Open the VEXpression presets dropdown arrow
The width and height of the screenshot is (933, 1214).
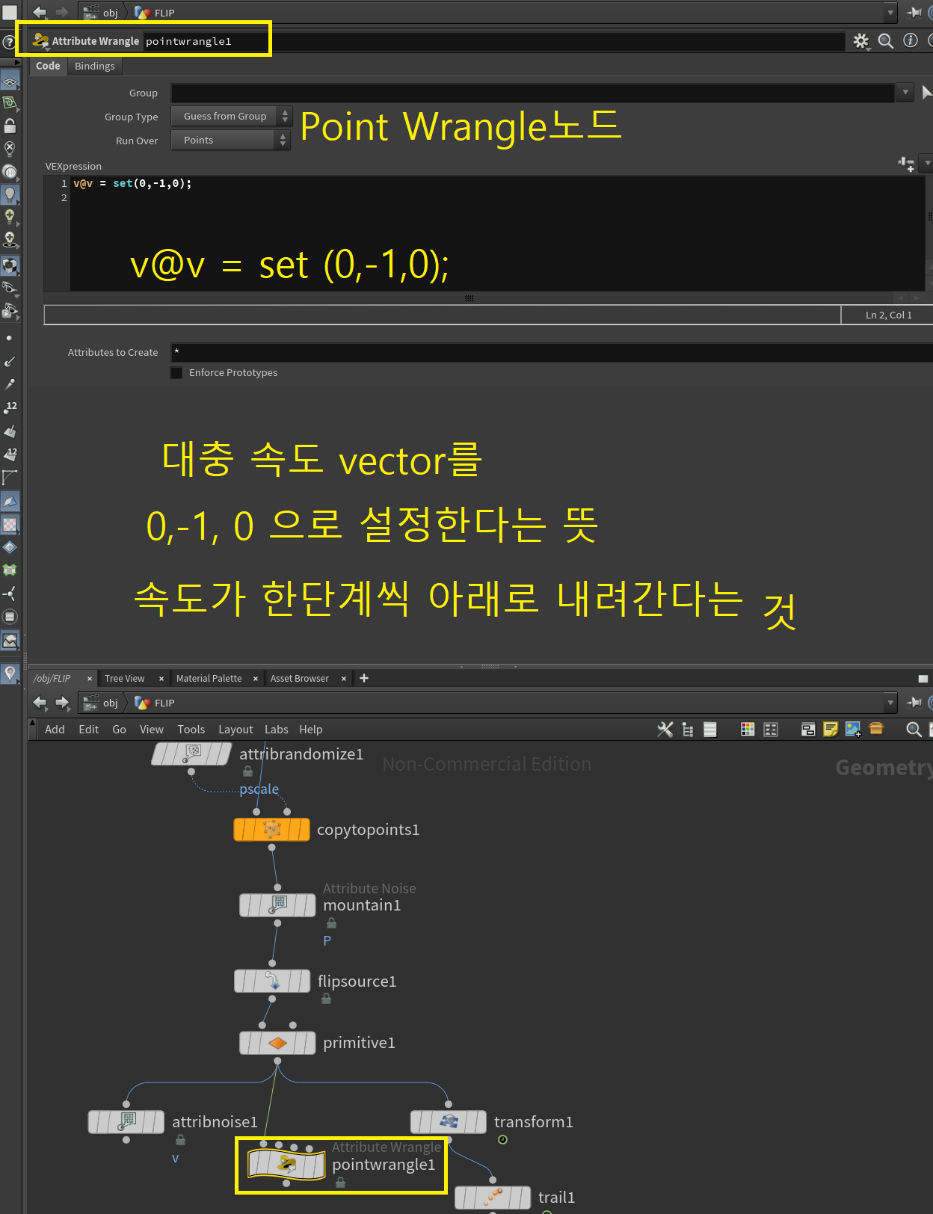(927, 163)
